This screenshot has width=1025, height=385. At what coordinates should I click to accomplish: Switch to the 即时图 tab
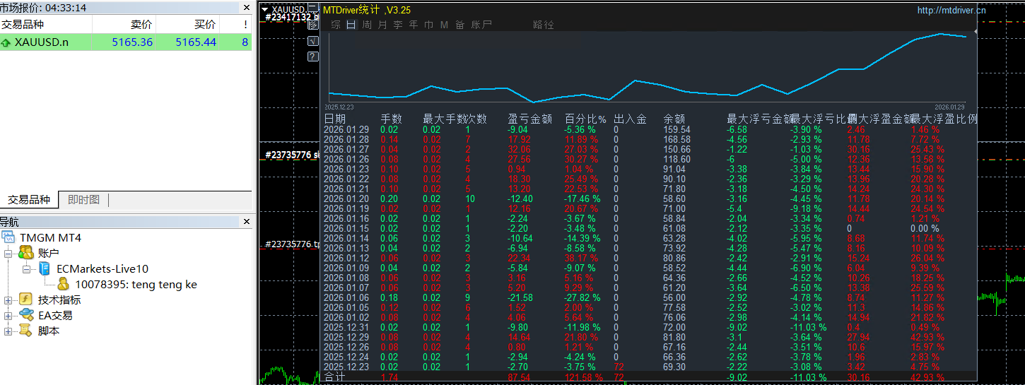point(83,200)
